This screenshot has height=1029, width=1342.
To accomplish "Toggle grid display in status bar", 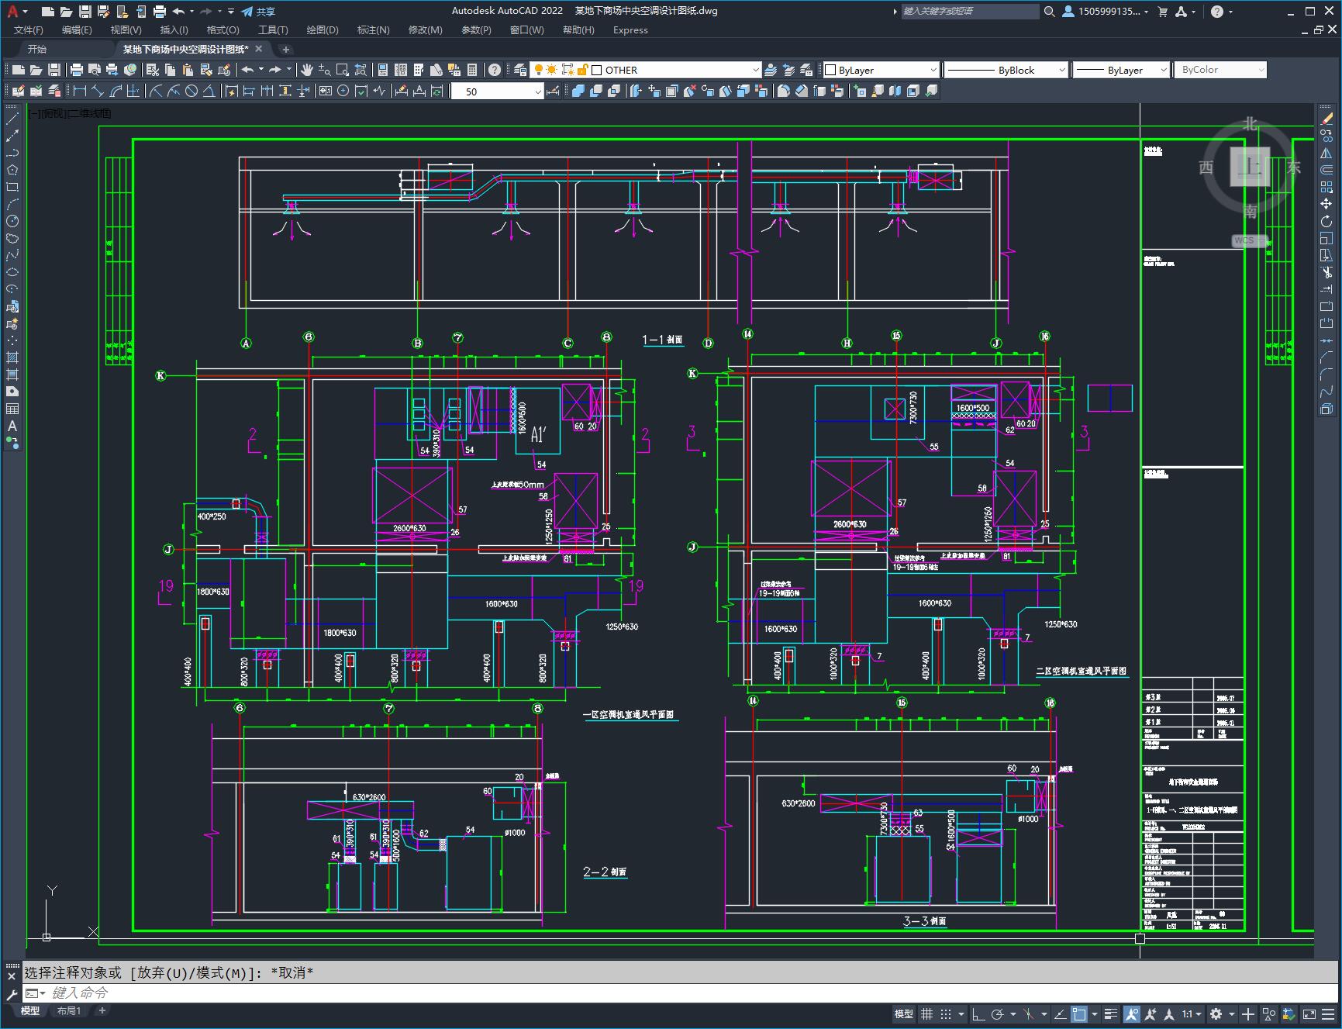I will (x=926, y=1013).
